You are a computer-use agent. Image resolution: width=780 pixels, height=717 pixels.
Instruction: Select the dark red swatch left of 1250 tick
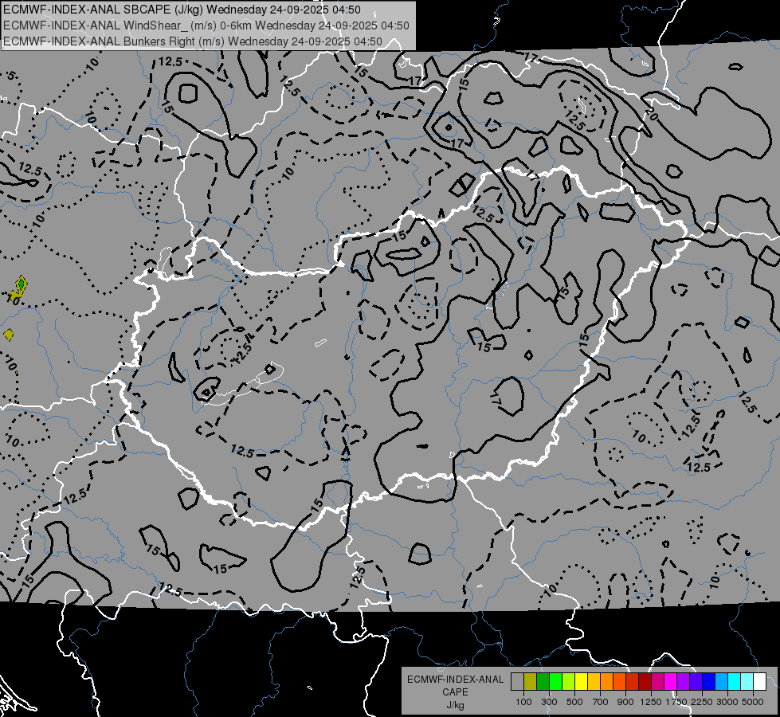point(645,682)
